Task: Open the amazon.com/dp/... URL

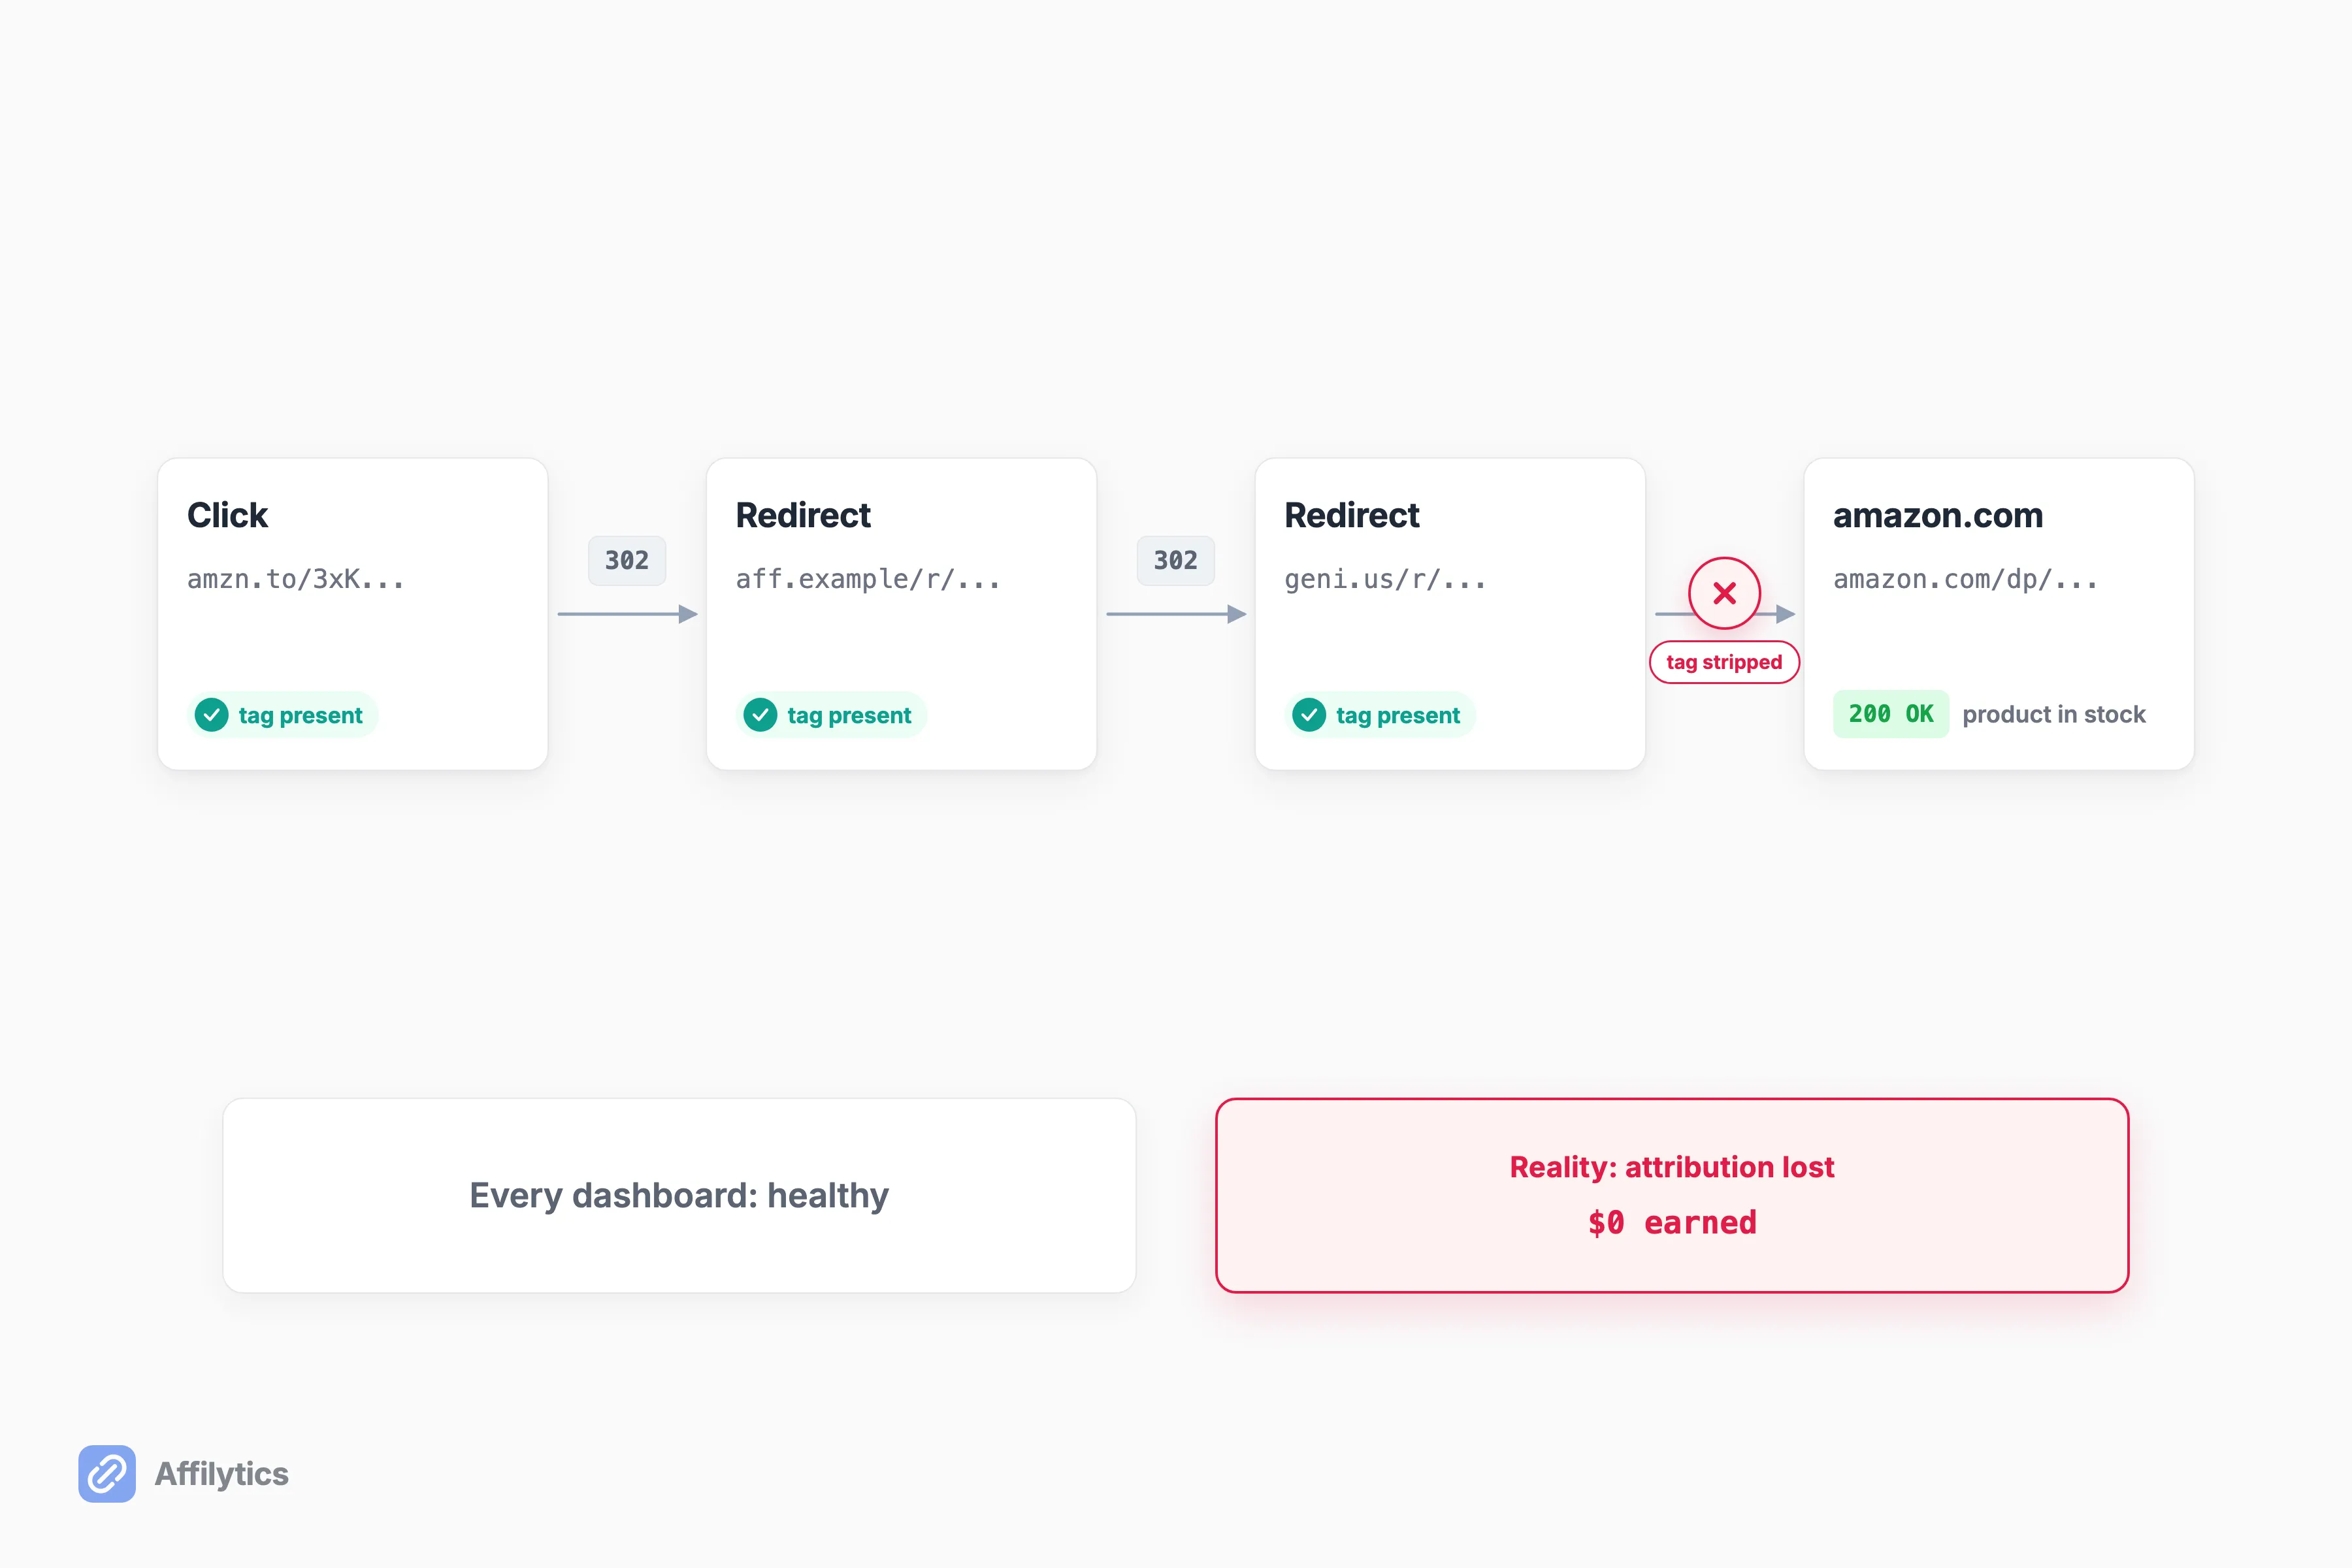Action: 1965,579
